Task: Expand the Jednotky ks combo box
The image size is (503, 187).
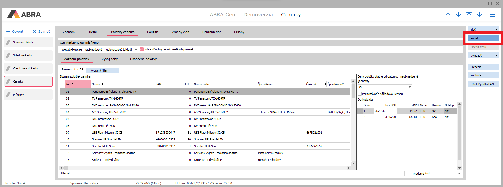Action: click(410, 87)
